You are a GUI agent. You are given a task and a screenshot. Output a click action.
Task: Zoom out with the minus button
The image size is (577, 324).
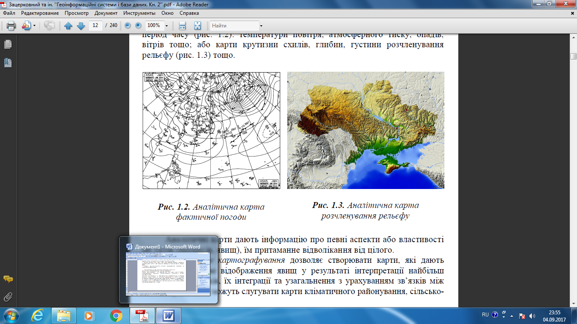[x=128, y=26]
